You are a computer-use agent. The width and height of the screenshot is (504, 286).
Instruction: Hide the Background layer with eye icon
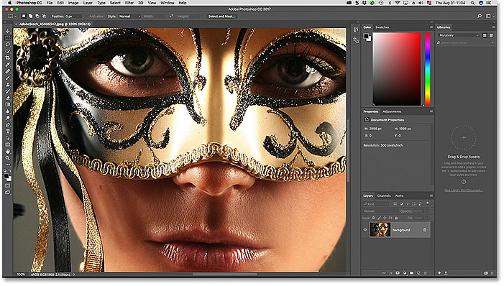click(365, 230)
